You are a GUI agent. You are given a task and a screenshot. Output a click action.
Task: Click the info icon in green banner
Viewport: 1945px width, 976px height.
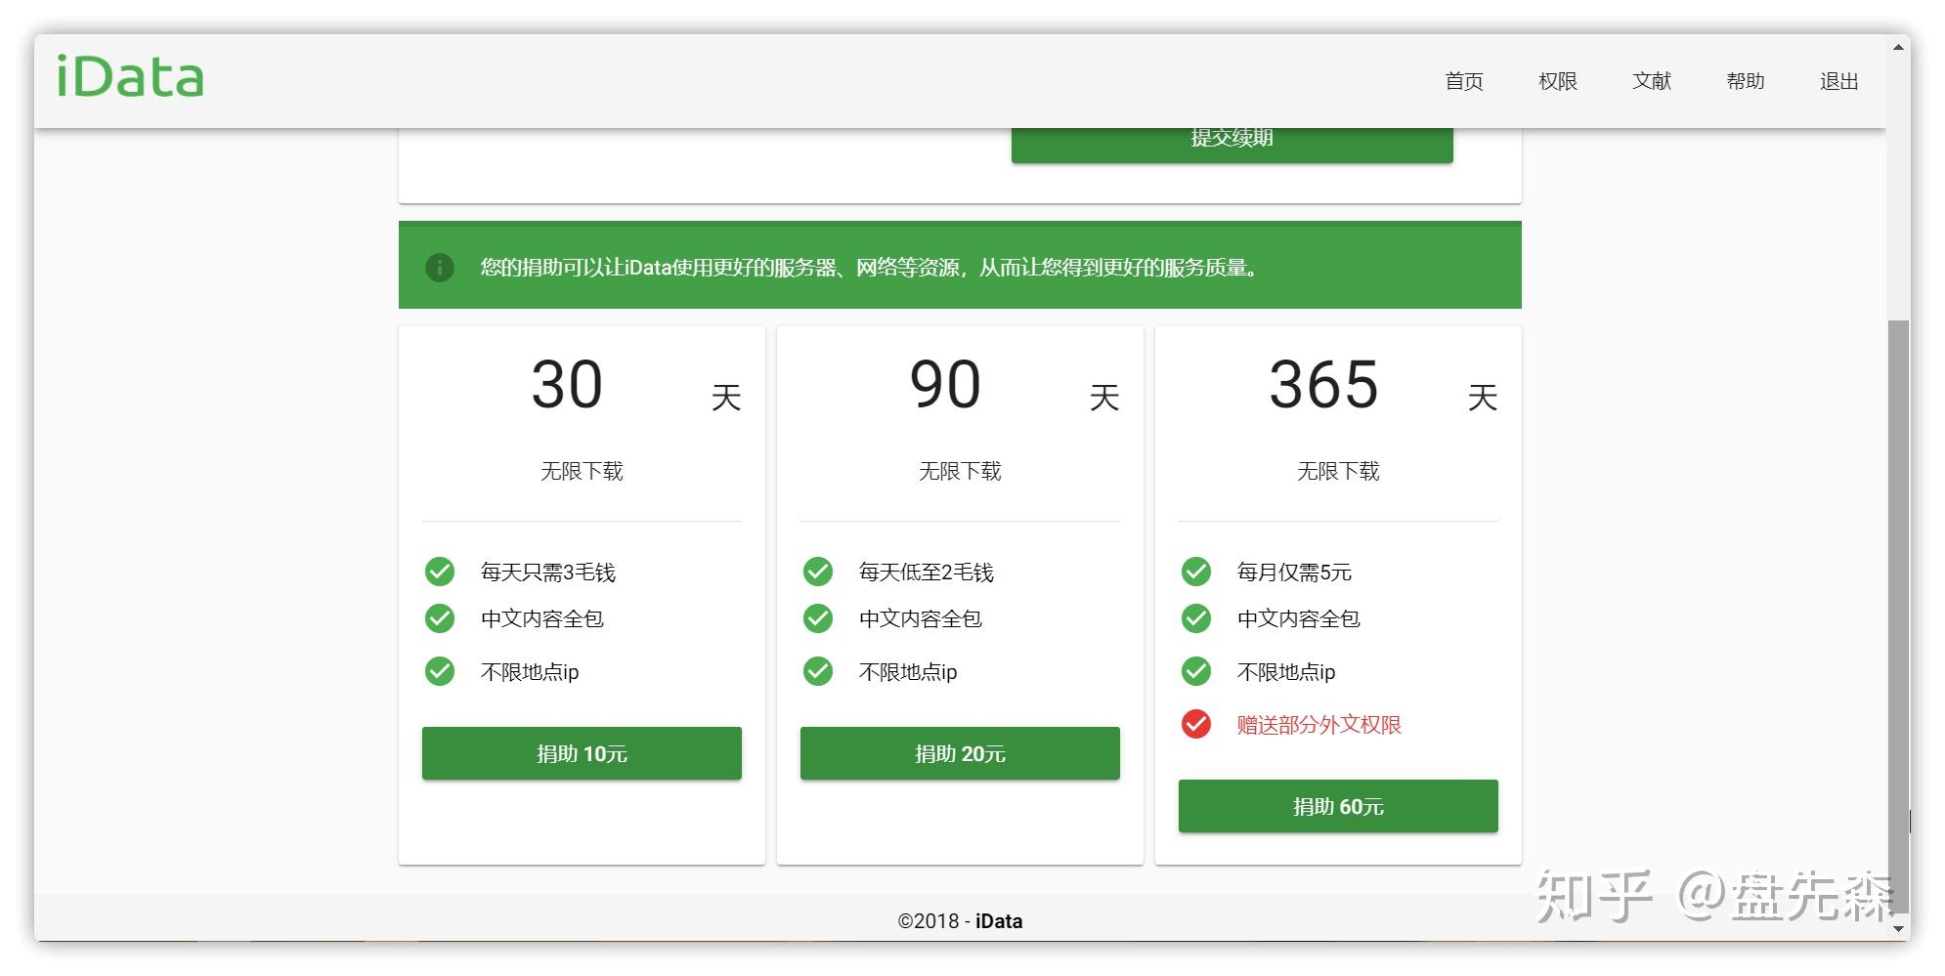click(x=440, y=267)
